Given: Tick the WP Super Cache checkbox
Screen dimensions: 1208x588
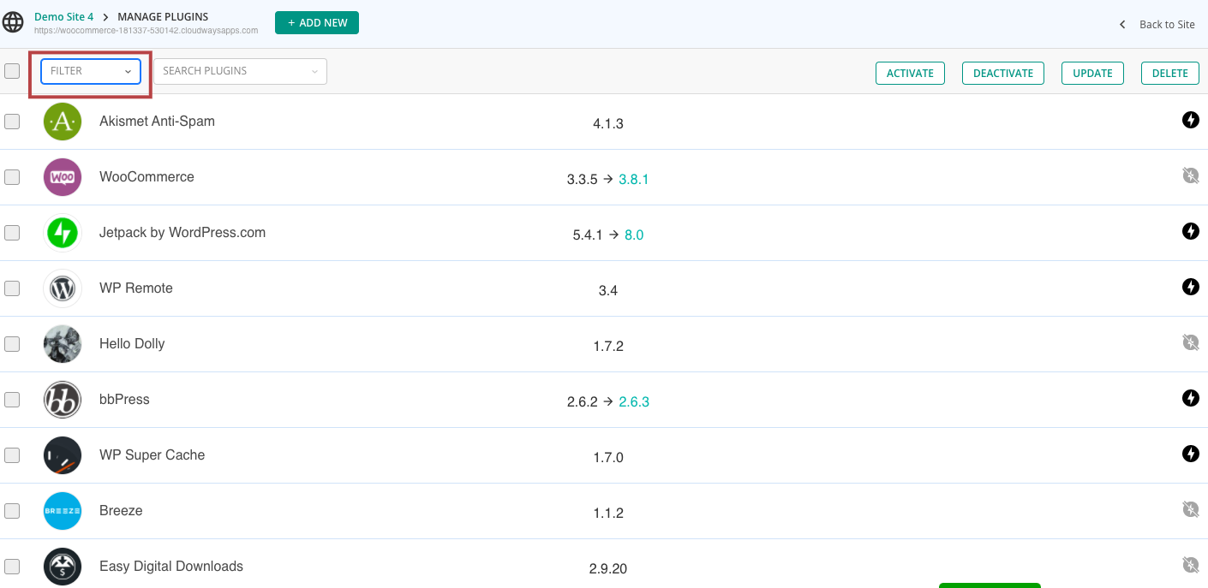Looking at the screenshot, I should click(x=12, y=455).
